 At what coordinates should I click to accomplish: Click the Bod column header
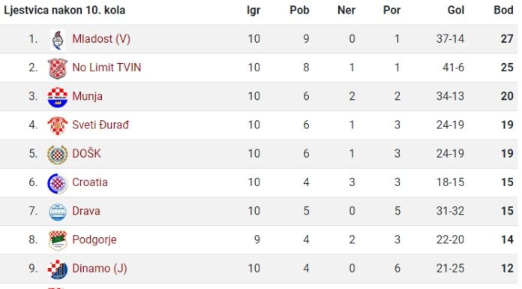[503, 10]
